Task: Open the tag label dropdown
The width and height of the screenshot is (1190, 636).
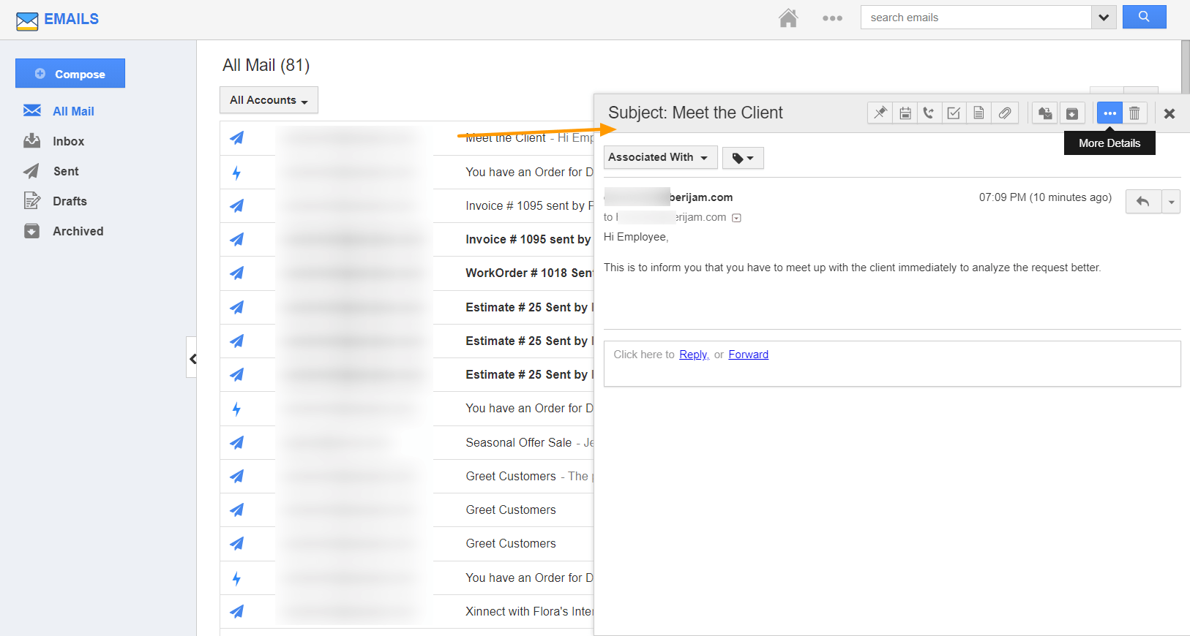Action: 743,158
